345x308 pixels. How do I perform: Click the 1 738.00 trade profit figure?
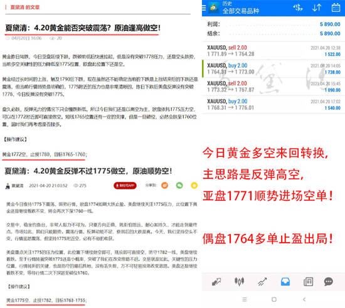point(332,72)
